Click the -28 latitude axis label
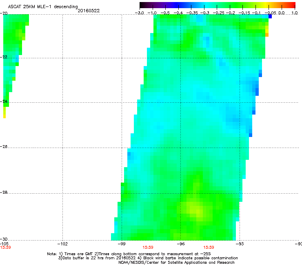Viewport: 302px width, 265px height. (x=4, y=192)
